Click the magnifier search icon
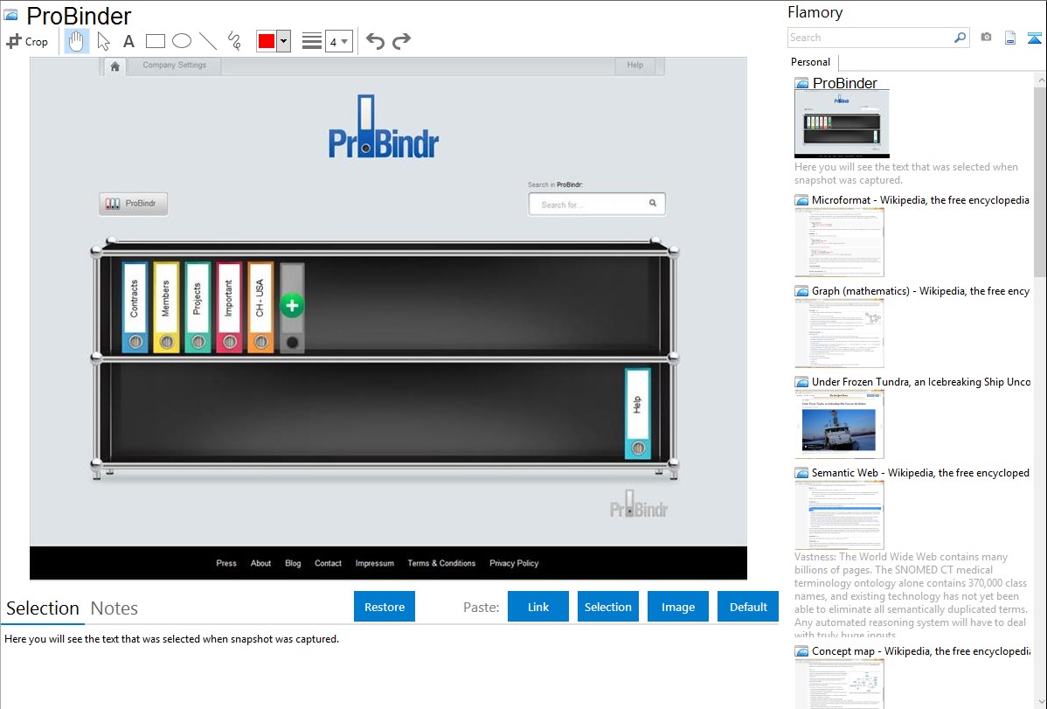The height and width of the screenshot is (709, 1047). 960,38
